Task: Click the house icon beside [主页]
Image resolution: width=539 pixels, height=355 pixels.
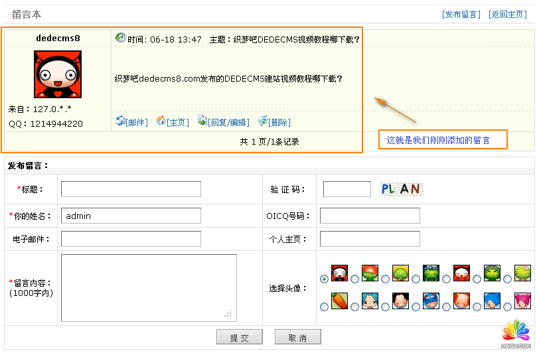Action: pos(161,121)
